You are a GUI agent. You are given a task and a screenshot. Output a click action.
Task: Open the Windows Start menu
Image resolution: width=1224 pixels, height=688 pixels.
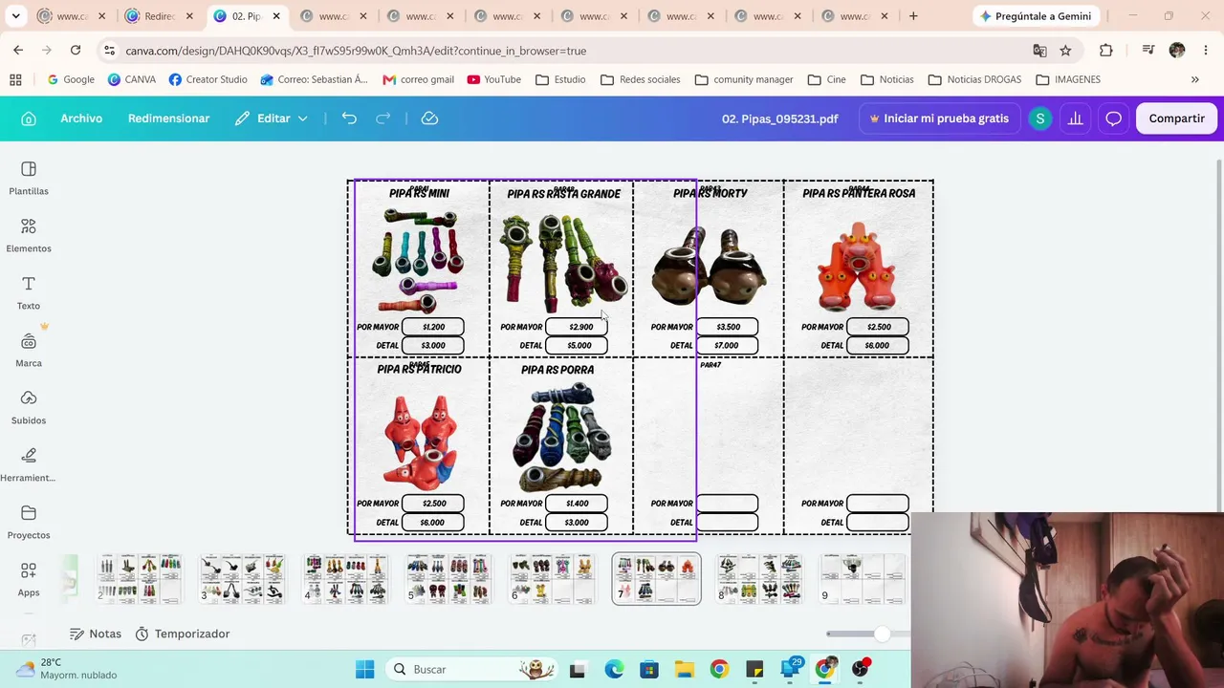pos(364,669)
